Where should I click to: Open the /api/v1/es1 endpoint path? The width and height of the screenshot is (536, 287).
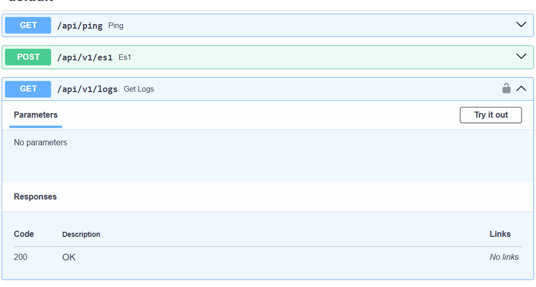pos(85,57)
